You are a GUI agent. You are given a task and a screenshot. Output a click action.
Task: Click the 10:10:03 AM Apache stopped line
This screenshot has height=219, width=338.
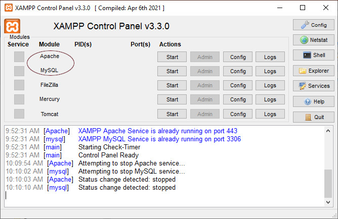point(91,180)
